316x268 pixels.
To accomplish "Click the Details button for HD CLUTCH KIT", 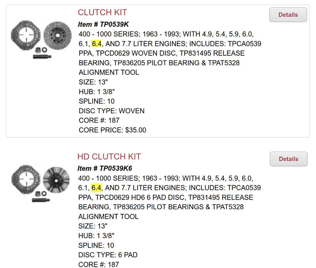I will click(288, 159).
